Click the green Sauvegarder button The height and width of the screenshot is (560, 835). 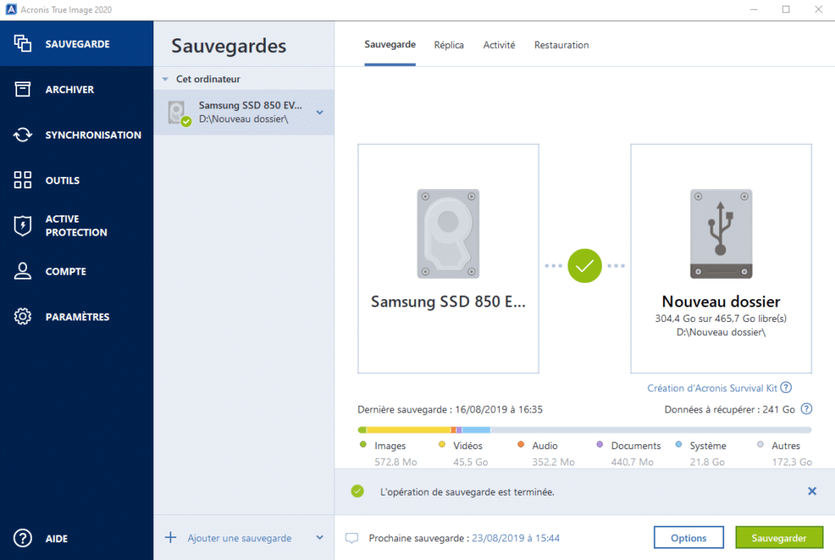(x=779, y=538)
